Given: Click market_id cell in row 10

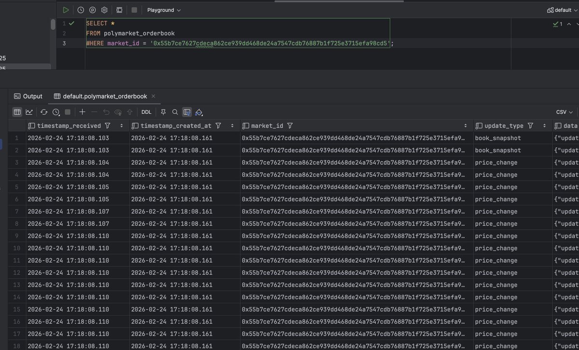Looking at the screenshot, I should 357,248.
